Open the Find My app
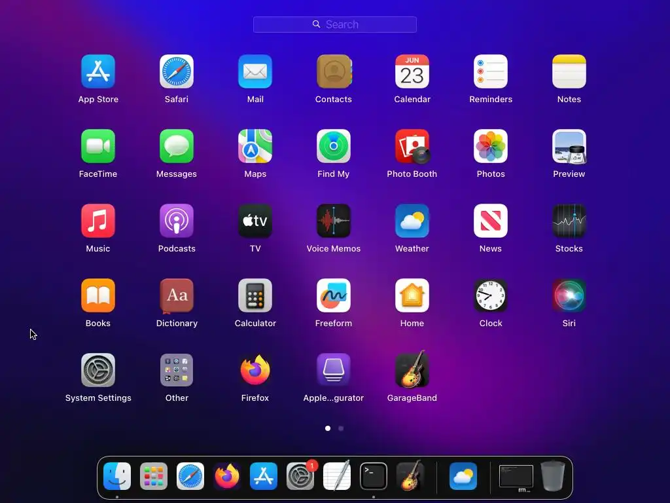 point(334,146)
